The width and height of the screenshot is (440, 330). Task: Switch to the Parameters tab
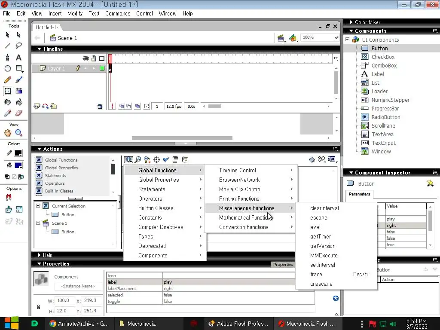pyautogui.click(x=359, y=194)
